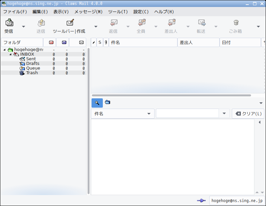Click the quick search text field
Screen dimensions: 266x206
187,114
